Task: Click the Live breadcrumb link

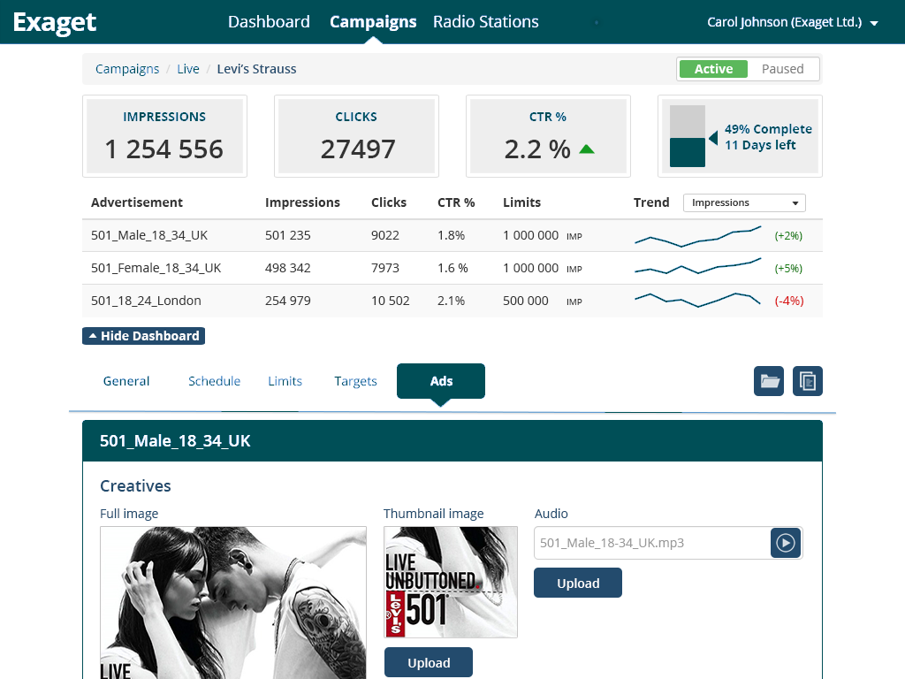Action: tap(188, 69)
